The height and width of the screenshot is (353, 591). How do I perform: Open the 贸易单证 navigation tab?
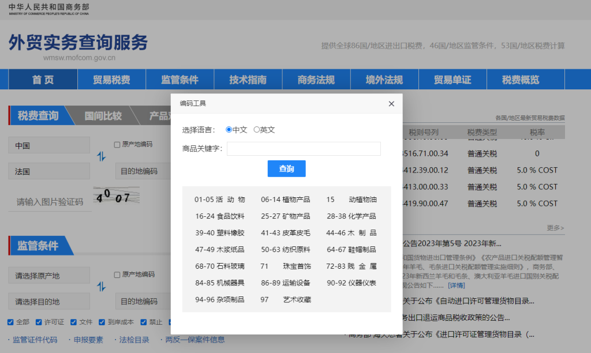pyautogui.click(x=452, y=80)
